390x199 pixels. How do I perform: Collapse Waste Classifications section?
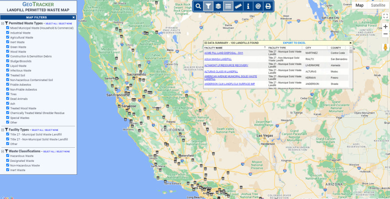pyautogui.click(x=3, y=151)
